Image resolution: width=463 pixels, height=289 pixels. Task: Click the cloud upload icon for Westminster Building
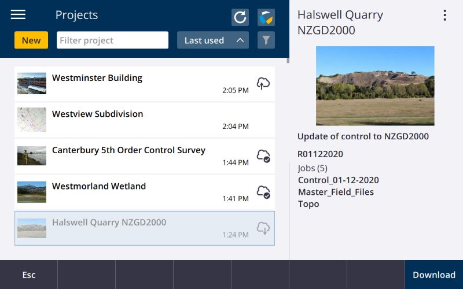pos(263,84)
